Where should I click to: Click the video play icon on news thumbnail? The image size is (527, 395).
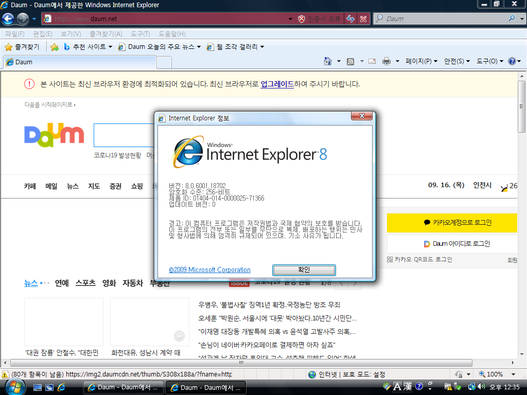[x=179, y=336]
